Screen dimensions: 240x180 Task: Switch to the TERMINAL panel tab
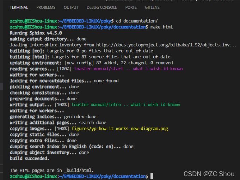[19, 7]
